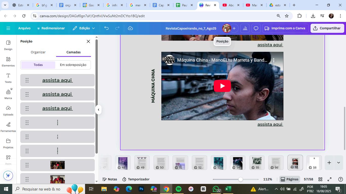Open Photoshop from the taskbar
346x194 pixels.
(141, 189)
